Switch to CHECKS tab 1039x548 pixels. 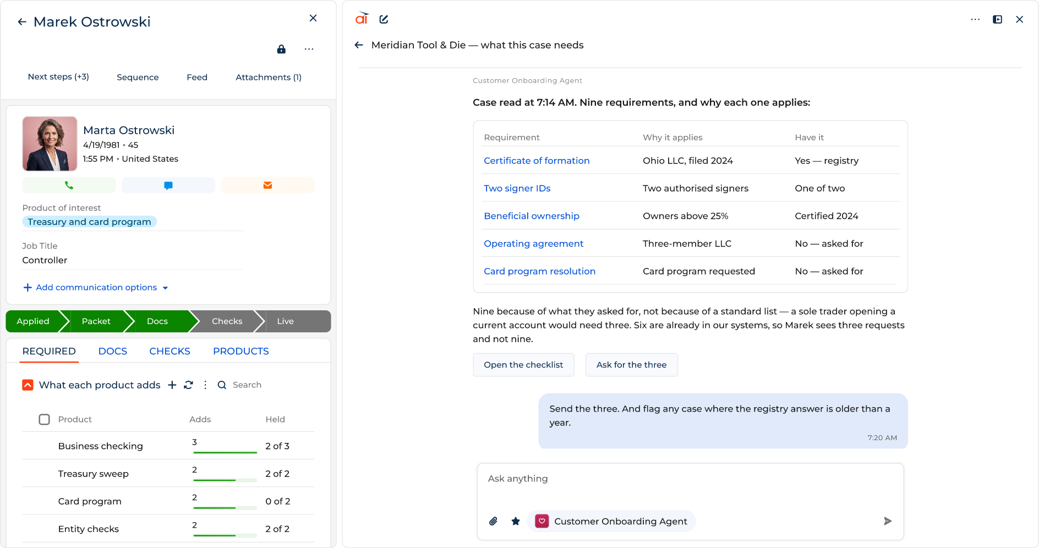tap(169, 351)
